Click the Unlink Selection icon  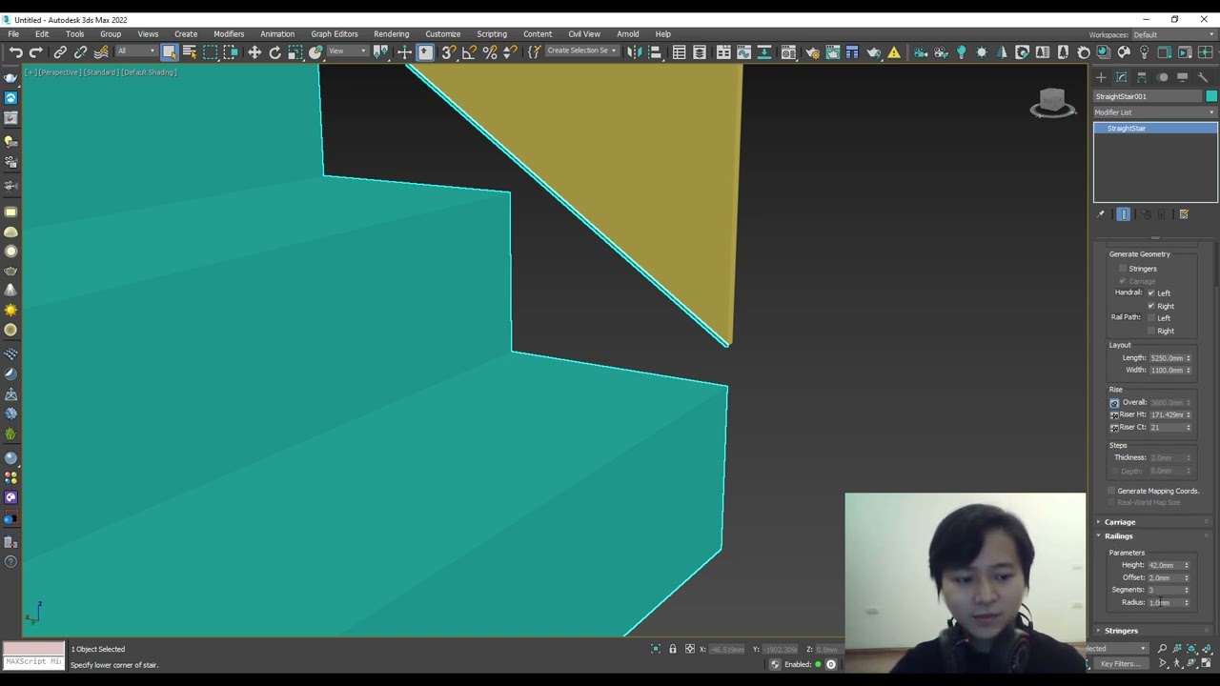80,52
